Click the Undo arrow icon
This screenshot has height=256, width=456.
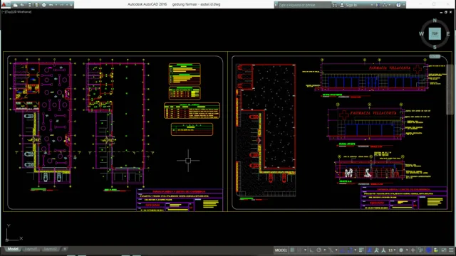(51, 5)
